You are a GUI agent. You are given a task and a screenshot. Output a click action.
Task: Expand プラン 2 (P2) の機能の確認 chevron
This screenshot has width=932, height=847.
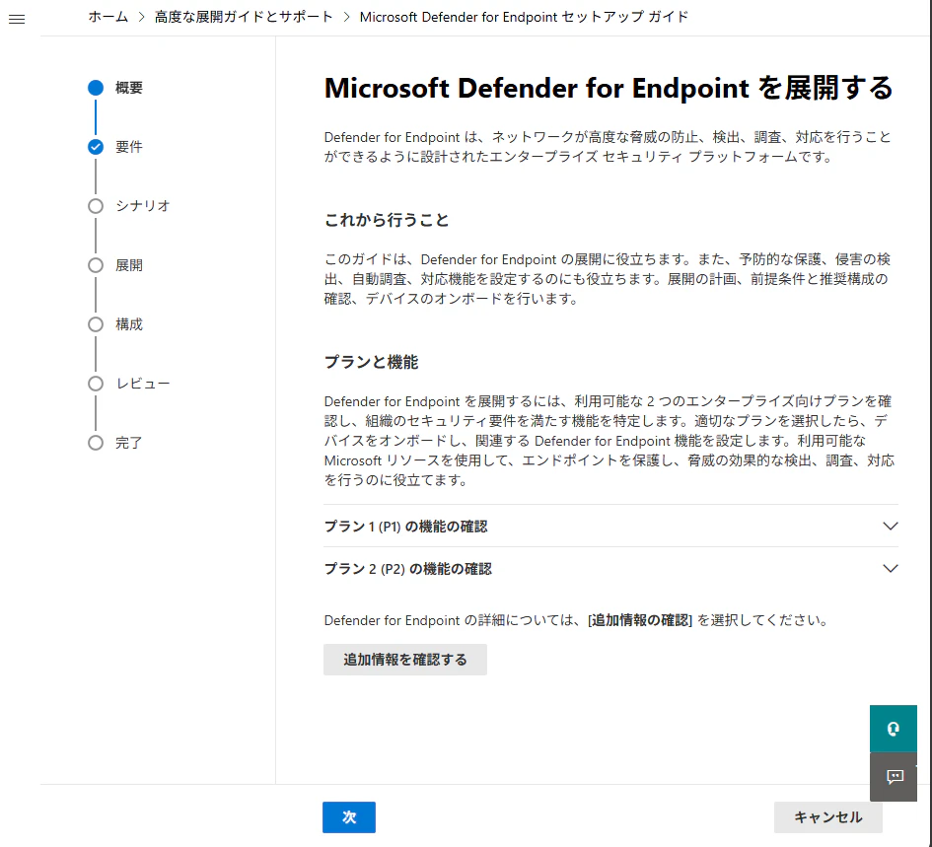click(890, 568)
